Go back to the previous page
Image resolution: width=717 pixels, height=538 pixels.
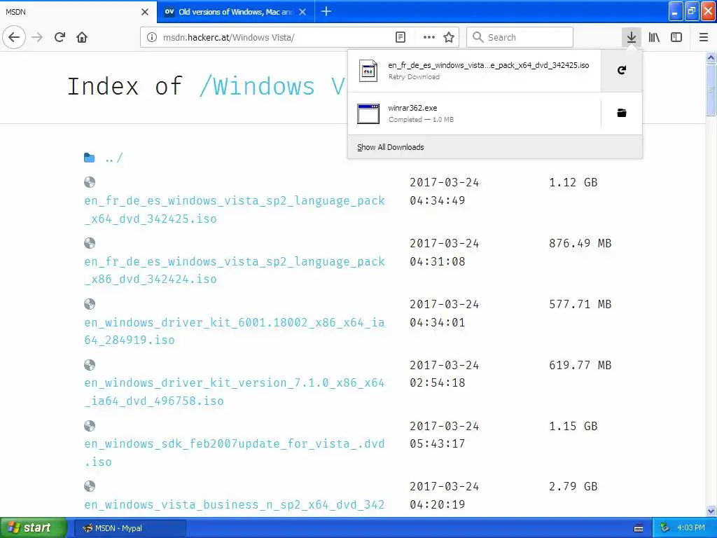click(14, 37)
